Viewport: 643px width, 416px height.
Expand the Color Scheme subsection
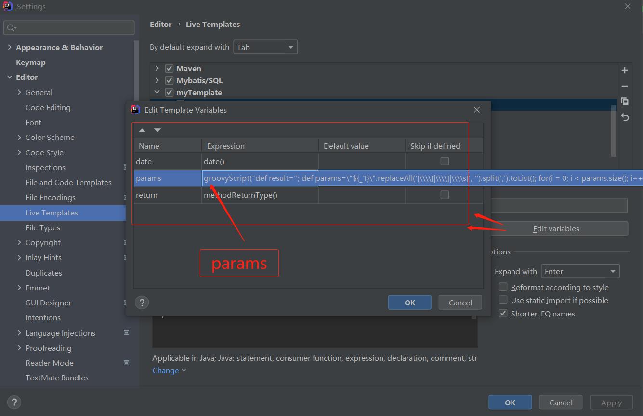click(x=19, y=137)
